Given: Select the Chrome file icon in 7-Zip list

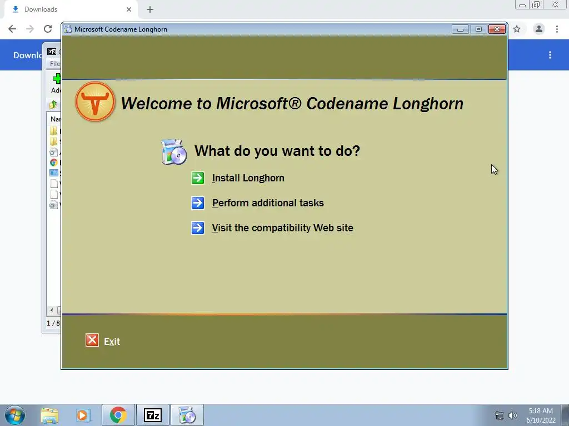Looking at the screenshot, I should [x=54, y=163].
